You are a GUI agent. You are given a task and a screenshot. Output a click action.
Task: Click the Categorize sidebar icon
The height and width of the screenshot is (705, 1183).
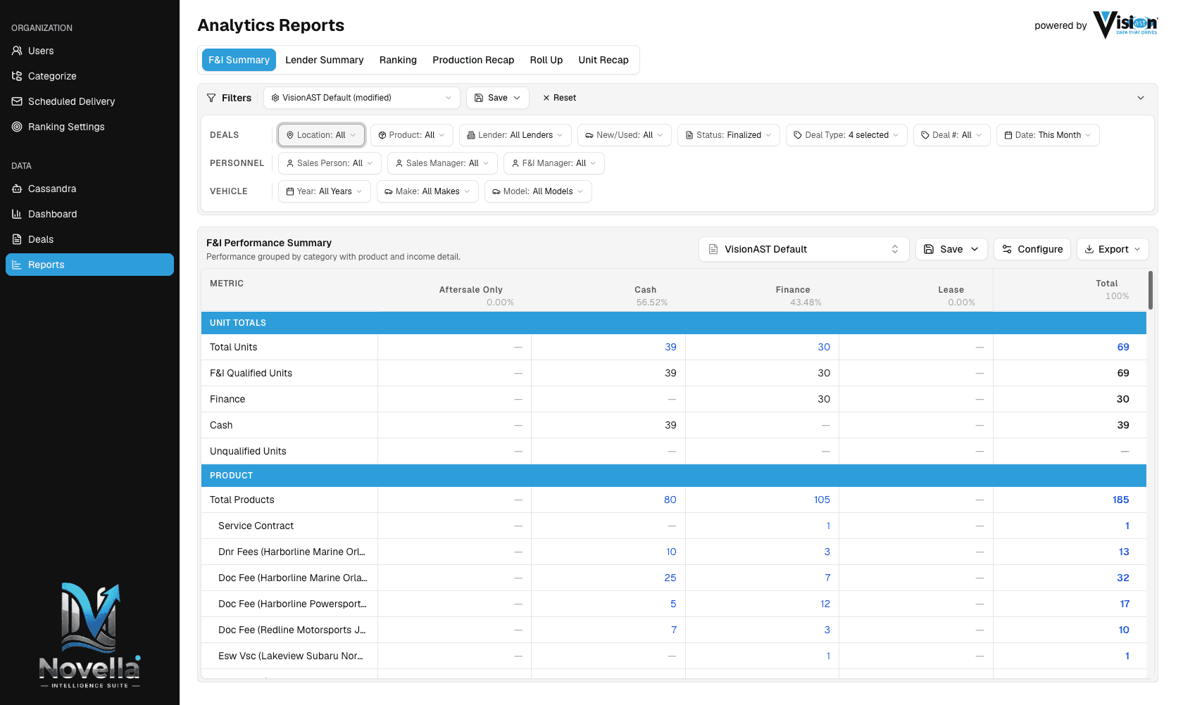point(17,76)
